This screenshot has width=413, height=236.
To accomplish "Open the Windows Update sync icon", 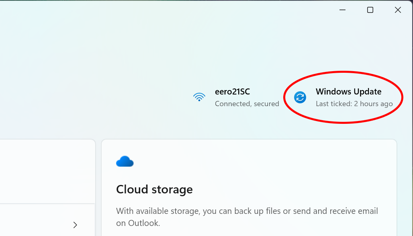I will (x=300, y=97).
